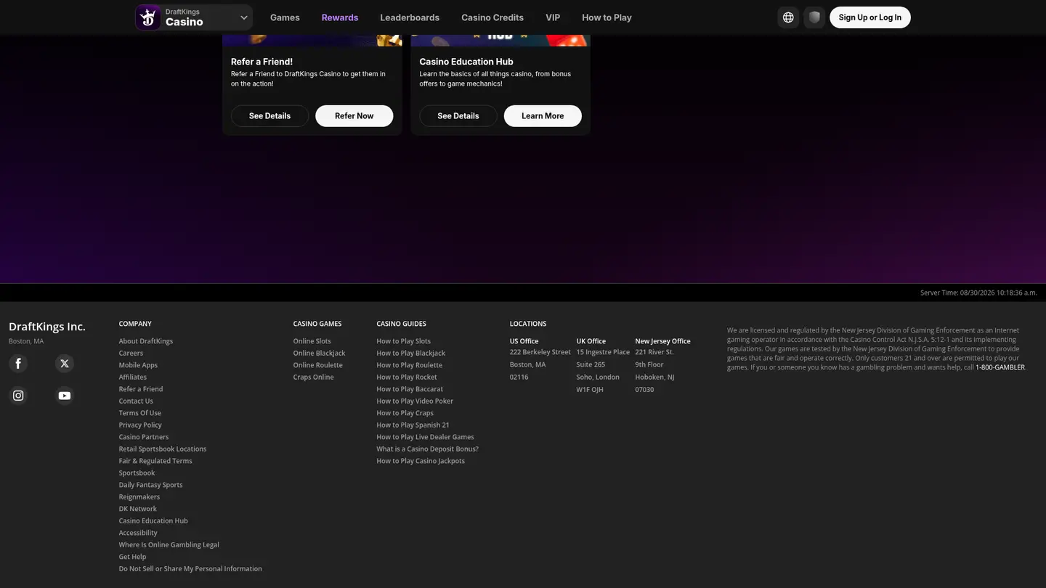
Task: Open Daily Fantasy Sports link
Action: click(151, 485)
